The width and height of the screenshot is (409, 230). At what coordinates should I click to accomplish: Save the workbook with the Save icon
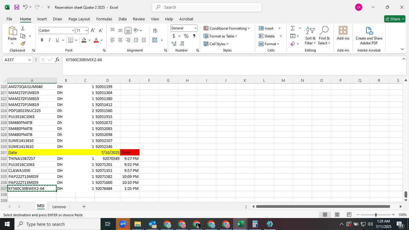pyautogui.click(x=17, y=7)
